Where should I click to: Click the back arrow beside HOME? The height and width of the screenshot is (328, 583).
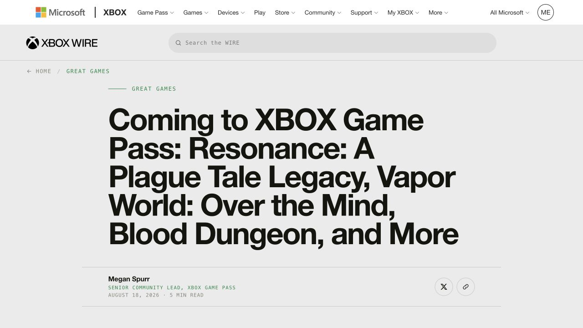(x=29, y=71)
